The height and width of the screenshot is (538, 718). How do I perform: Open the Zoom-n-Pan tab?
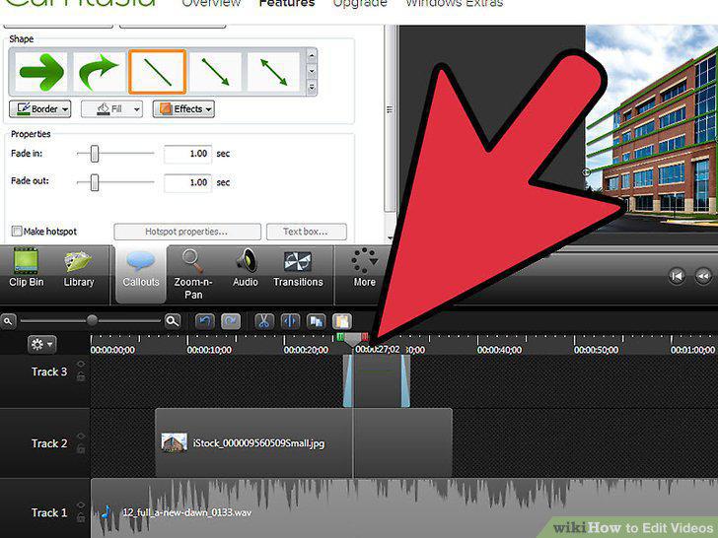[x=192, y=274]
